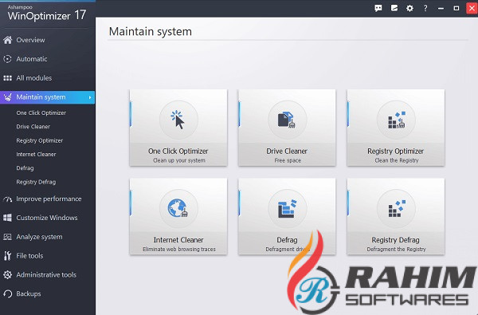Screen dimensions: 478x315
Task: Click the All modules grid icon
Action: 8,78
